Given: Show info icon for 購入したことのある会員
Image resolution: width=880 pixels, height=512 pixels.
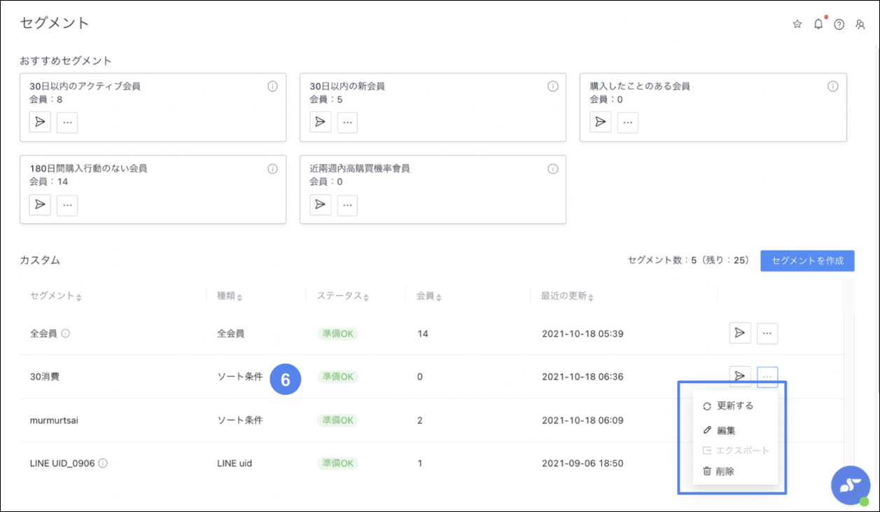Looking at the screenshot, I should point(832,87).
